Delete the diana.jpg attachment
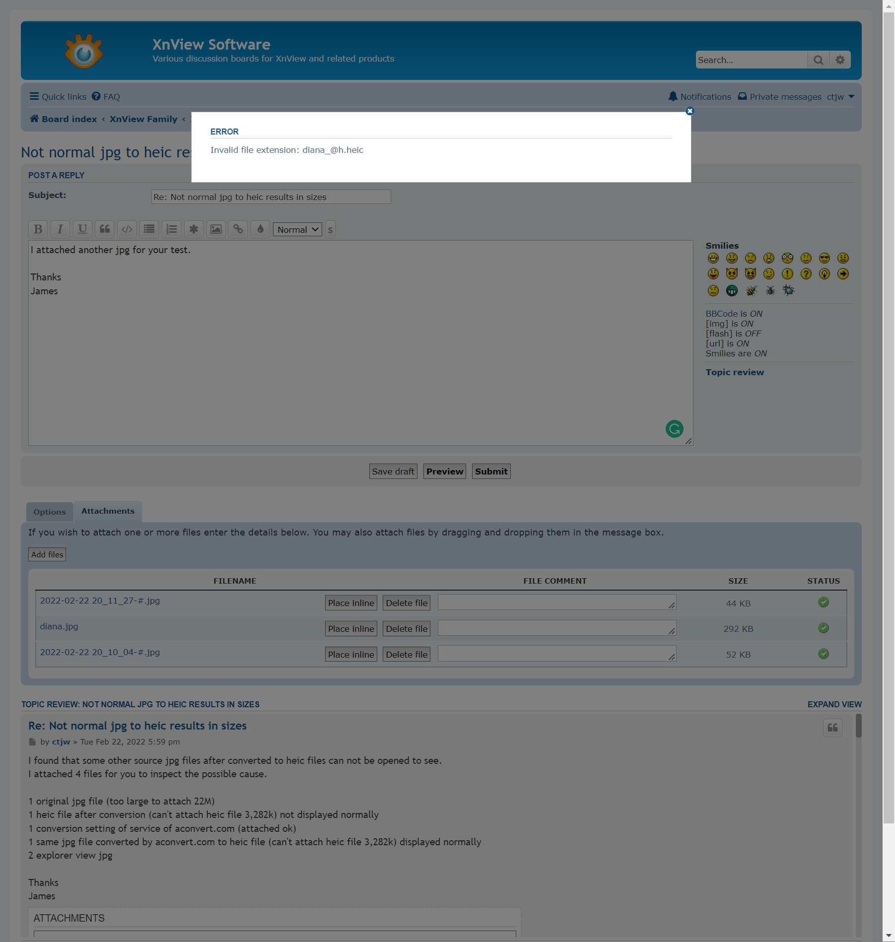895x942 pixels. coord(407,629)
